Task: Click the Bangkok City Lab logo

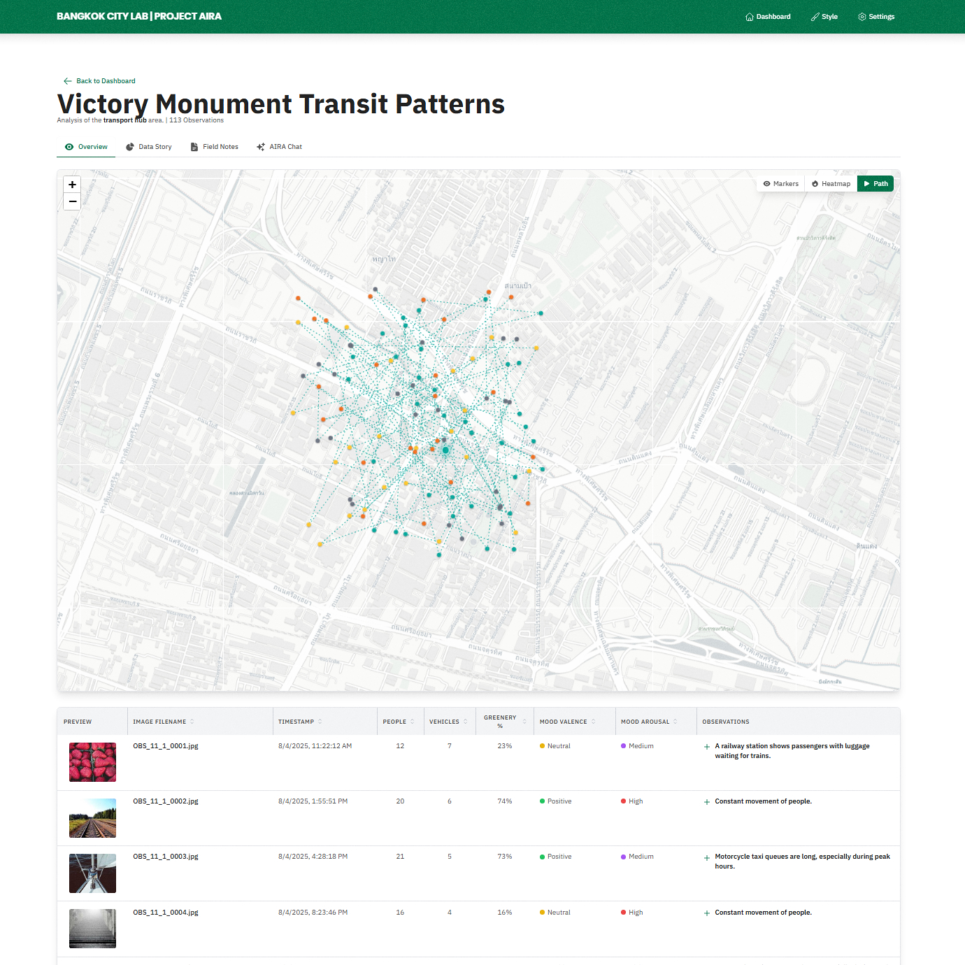Action: click(139, 16)
